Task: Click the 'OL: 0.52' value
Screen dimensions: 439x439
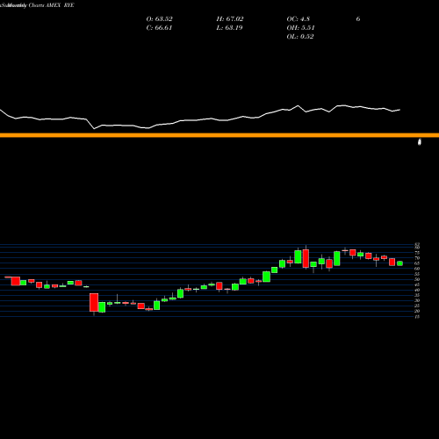Action: point(300,37)
